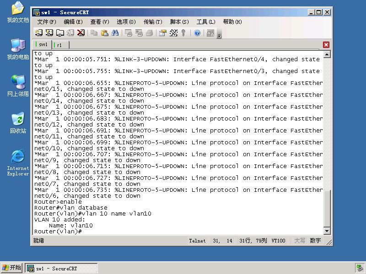
Task: Open Find with the binoculars icon
Action: coord(115,33)
